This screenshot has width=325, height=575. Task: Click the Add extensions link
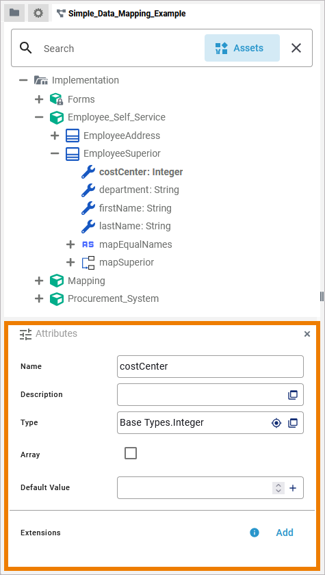click(285, 533)
